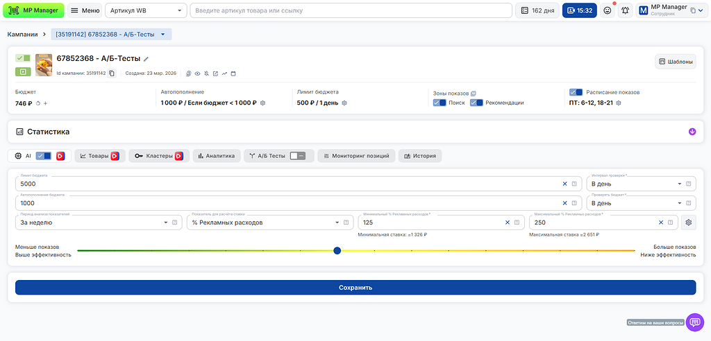Open the Артикул WB dropdown
Image resolution: width=711 pixels, height=341 pixels.
146,10
